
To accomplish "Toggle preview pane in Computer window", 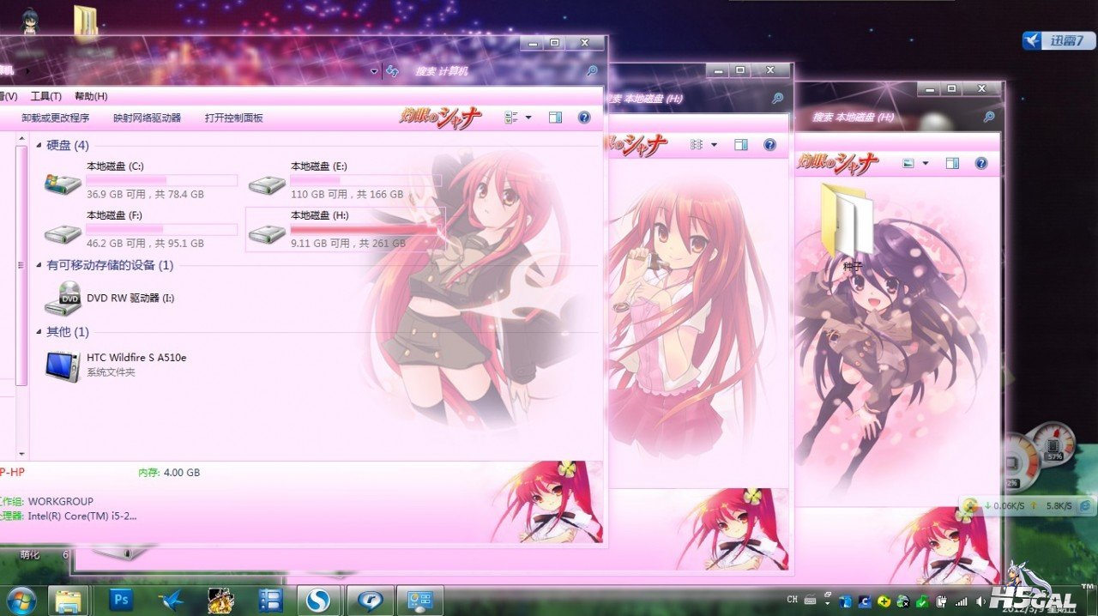I will (555, 118).
